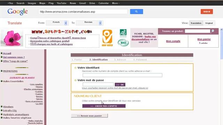Open the Mon compte link
Viewport: 223px width, 125px height.
coord(173,41)
